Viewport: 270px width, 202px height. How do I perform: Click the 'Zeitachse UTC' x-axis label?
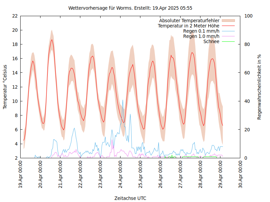130,198
